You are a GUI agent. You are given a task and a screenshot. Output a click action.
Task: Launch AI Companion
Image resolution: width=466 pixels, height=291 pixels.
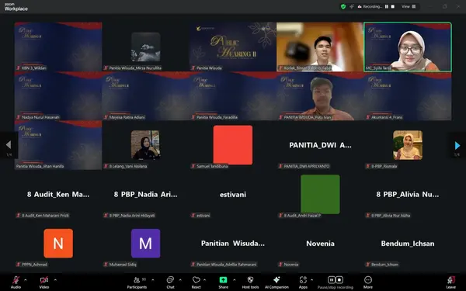coord(276,282)
